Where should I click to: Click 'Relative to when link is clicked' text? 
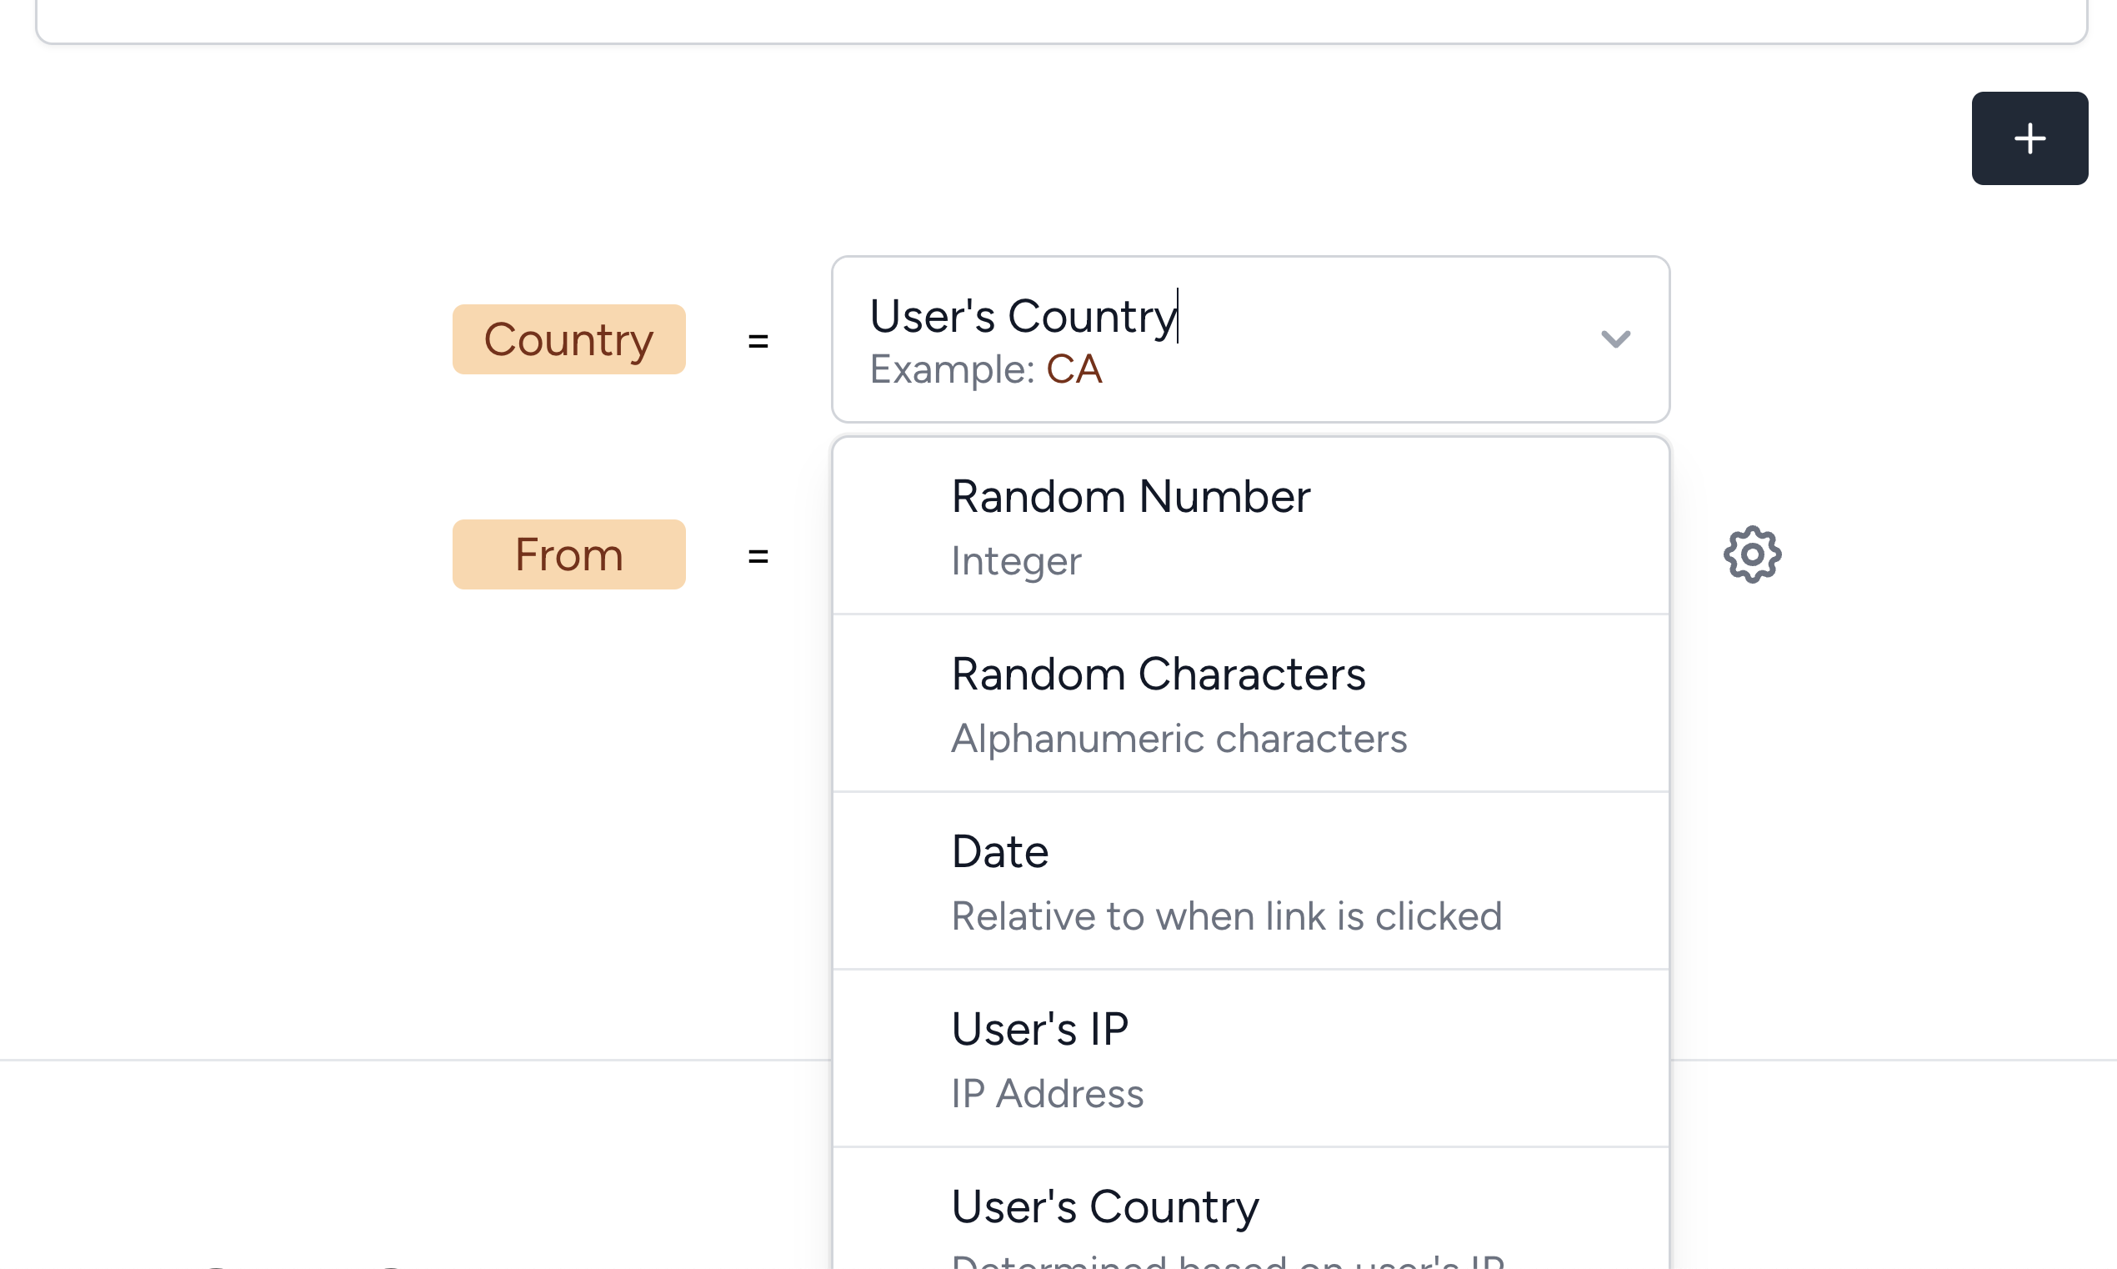[1226, 916]
